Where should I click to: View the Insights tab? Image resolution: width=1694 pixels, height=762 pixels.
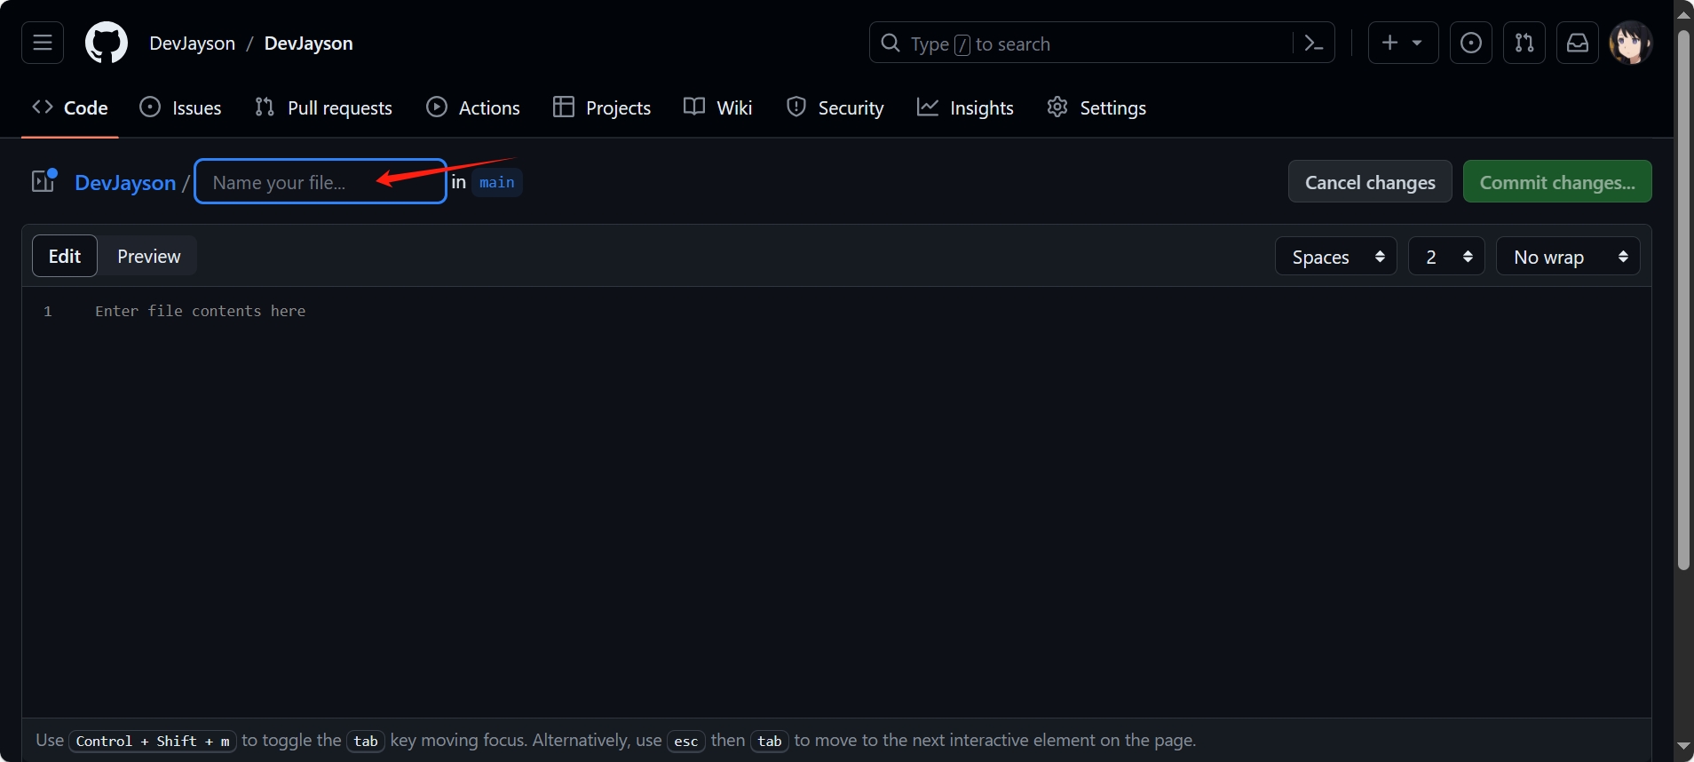(x=965, y=107)
